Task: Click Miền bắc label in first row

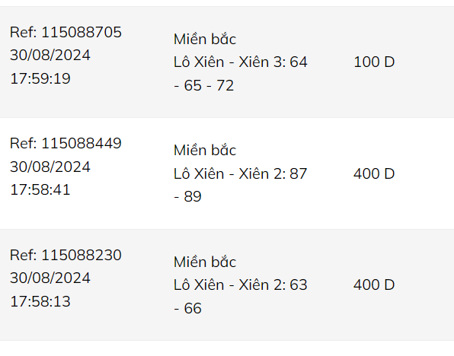Action: click(x=205, y=39)
